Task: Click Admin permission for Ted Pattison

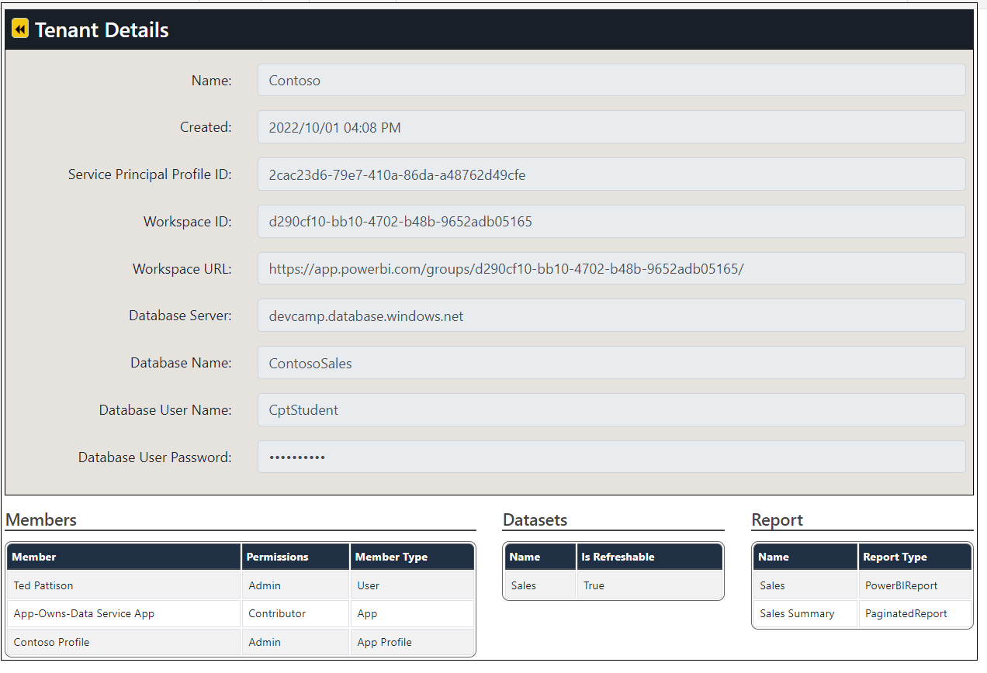Action: 296,585
